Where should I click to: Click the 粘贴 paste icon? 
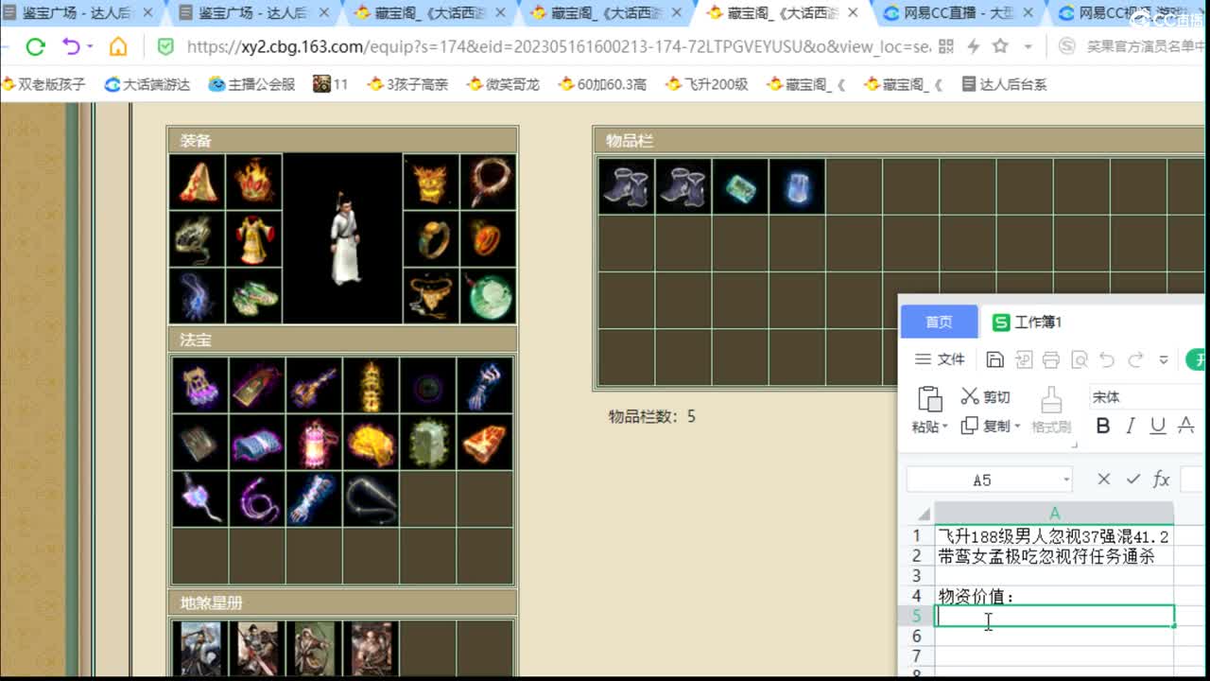tap(930, 398)
